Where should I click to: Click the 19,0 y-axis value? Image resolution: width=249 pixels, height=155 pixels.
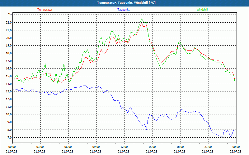point(9,45)
